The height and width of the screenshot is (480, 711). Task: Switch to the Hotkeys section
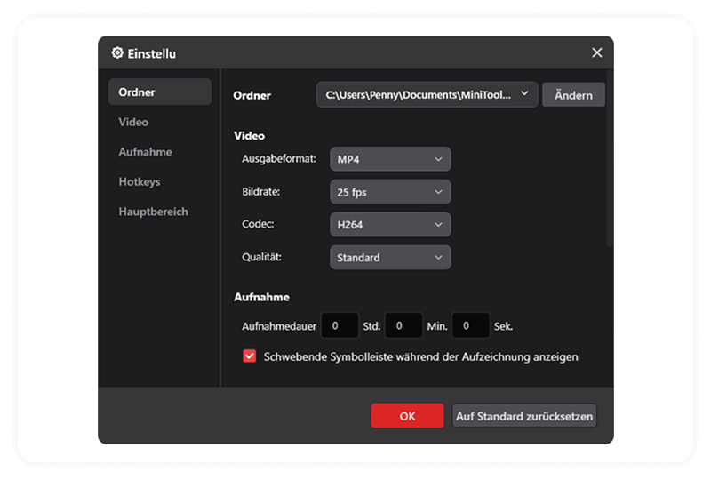click(140, 182)
